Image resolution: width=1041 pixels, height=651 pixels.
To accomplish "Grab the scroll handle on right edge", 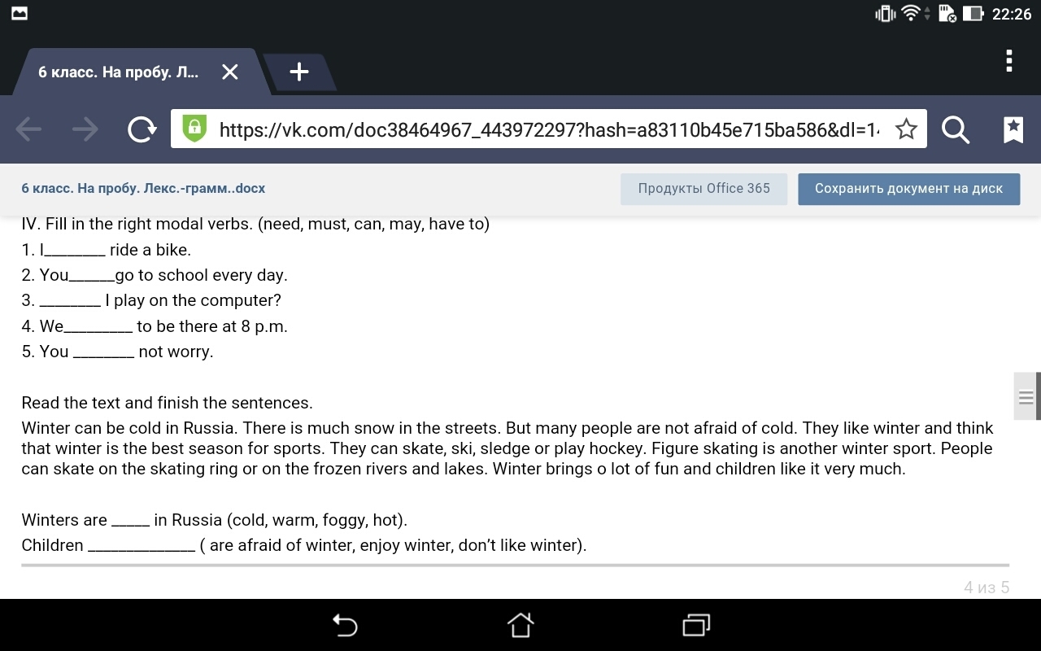I will [1026, 397].
